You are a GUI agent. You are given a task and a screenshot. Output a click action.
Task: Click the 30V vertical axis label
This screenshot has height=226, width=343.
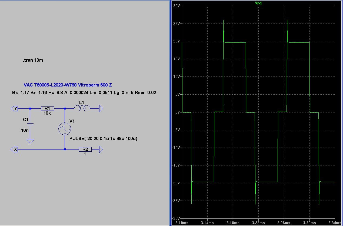177,6
